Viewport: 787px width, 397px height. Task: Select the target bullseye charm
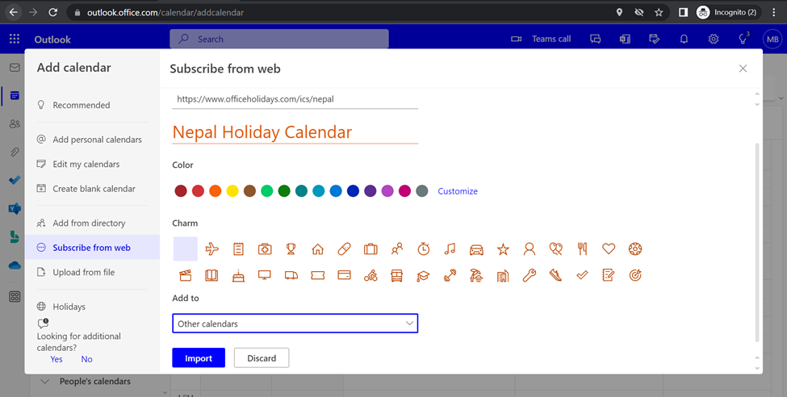[635, 275]
